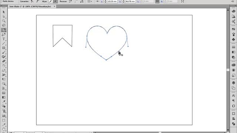Select the Direct Selection tool

[4, 17]
